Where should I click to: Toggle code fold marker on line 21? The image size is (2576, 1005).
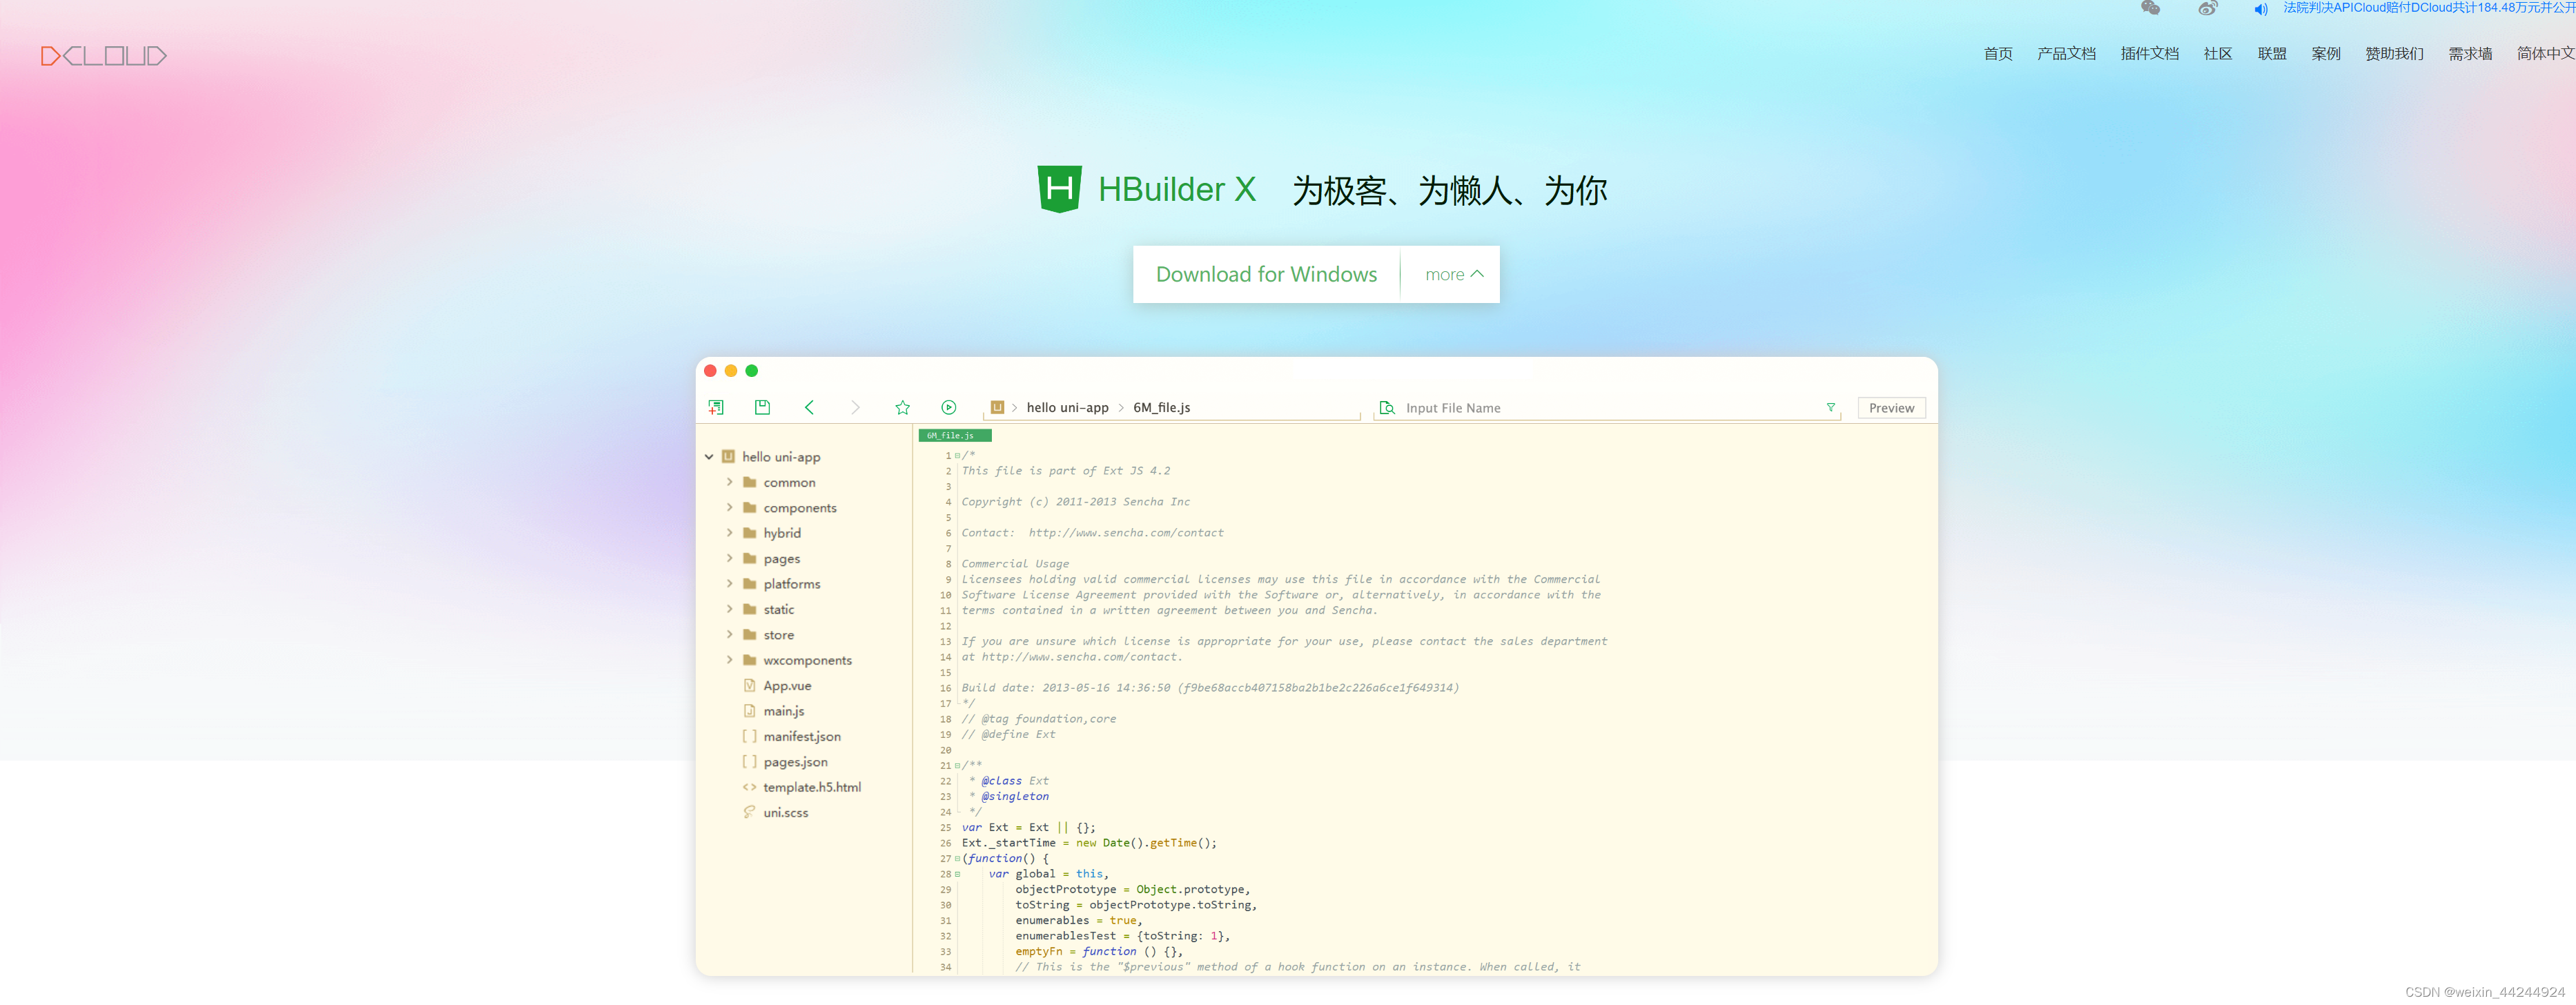pos(957,766)
